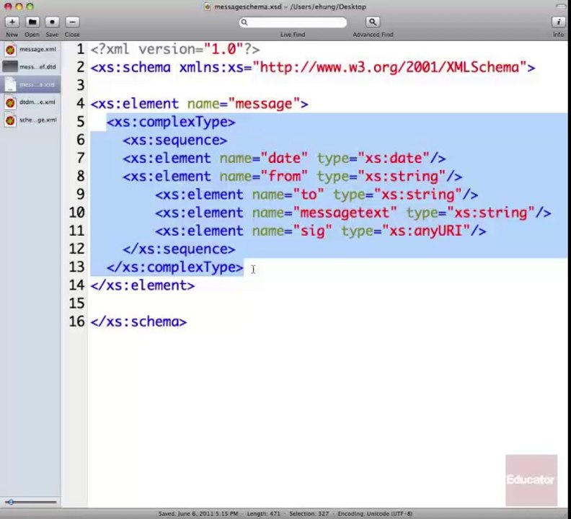Viewport: 571px width, 519px height.
Task: Click line number 16 in the gutter
Action: click(x=77, y=321)
